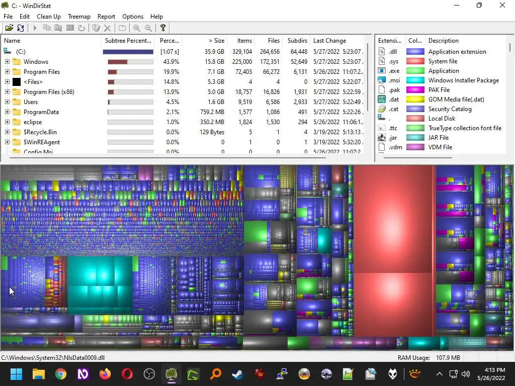This screenshot has width=515, height=386.
Task: Open Steam from the taskbar
Action: coord(238,374)
